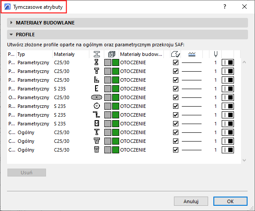This screenshot has width=255, height=211.
Task: Click the truncated P... column header
Action: [11, 54]
